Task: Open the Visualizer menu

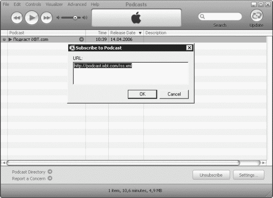Action: (54, 5)
